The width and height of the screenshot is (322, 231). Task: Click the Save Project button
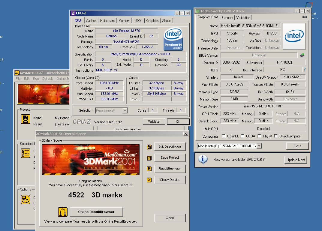pyautogui.click(x=170, y=158)
